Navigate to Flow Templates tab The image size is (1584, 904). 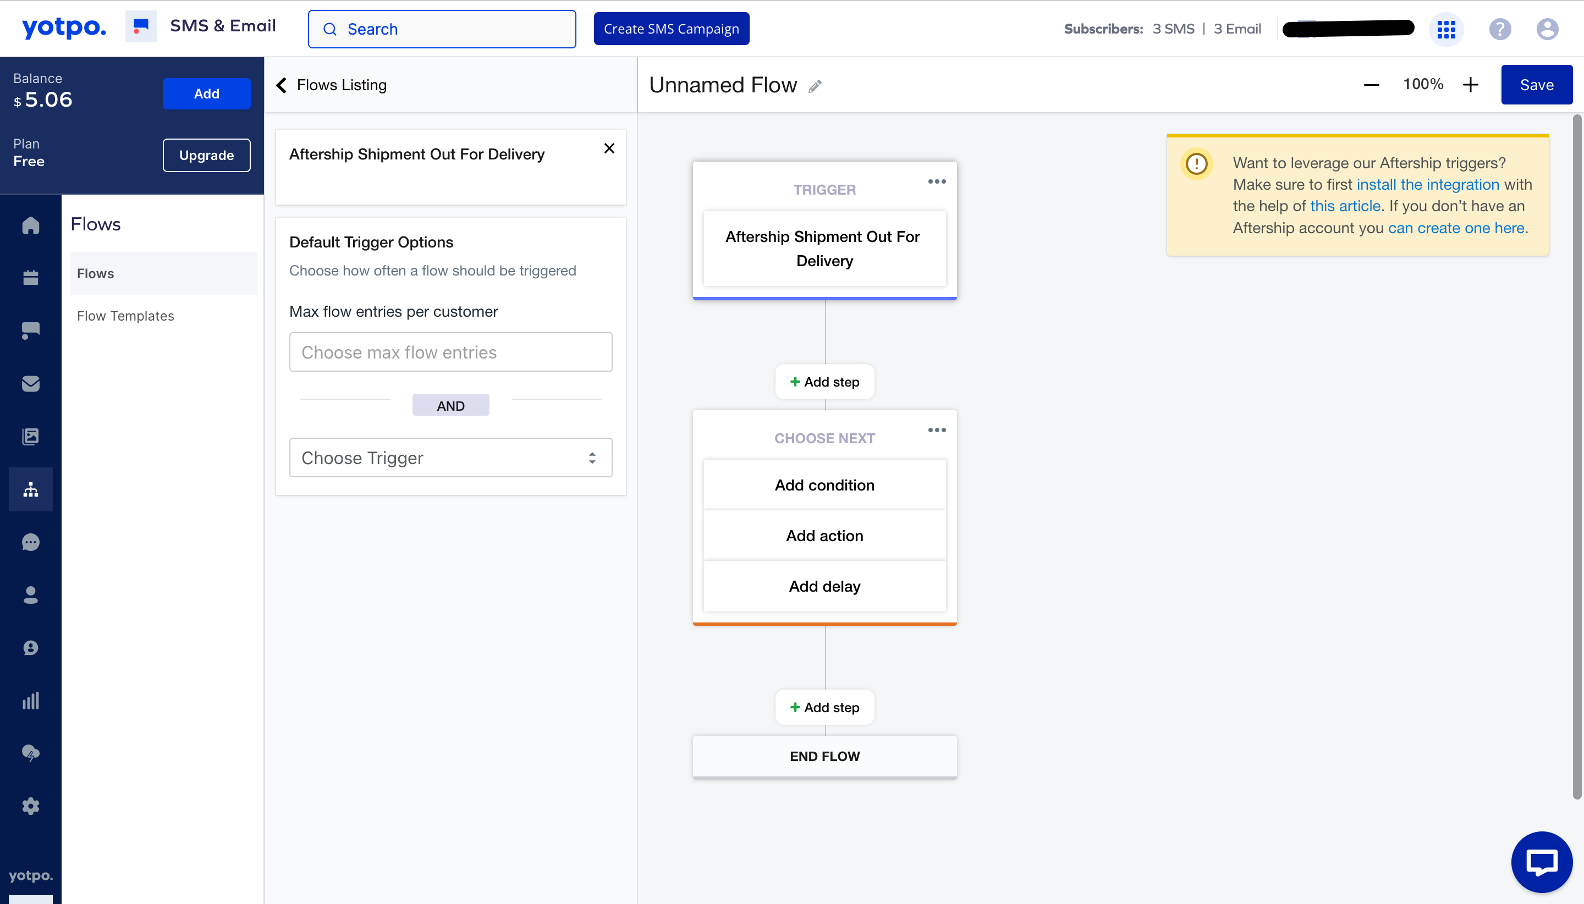click(124, 316)
